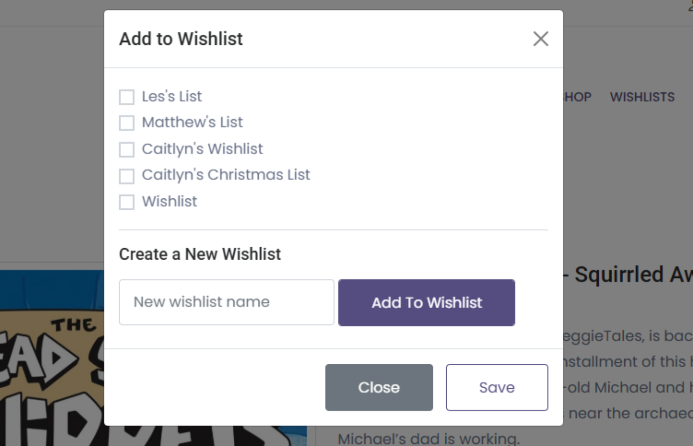Check the Les's List checkbox
Image resolution: width=693 pixels, height=446 pixels.
(127, 97)
